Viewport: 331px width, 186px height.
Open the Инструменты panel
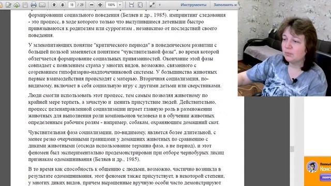[193, 5]
